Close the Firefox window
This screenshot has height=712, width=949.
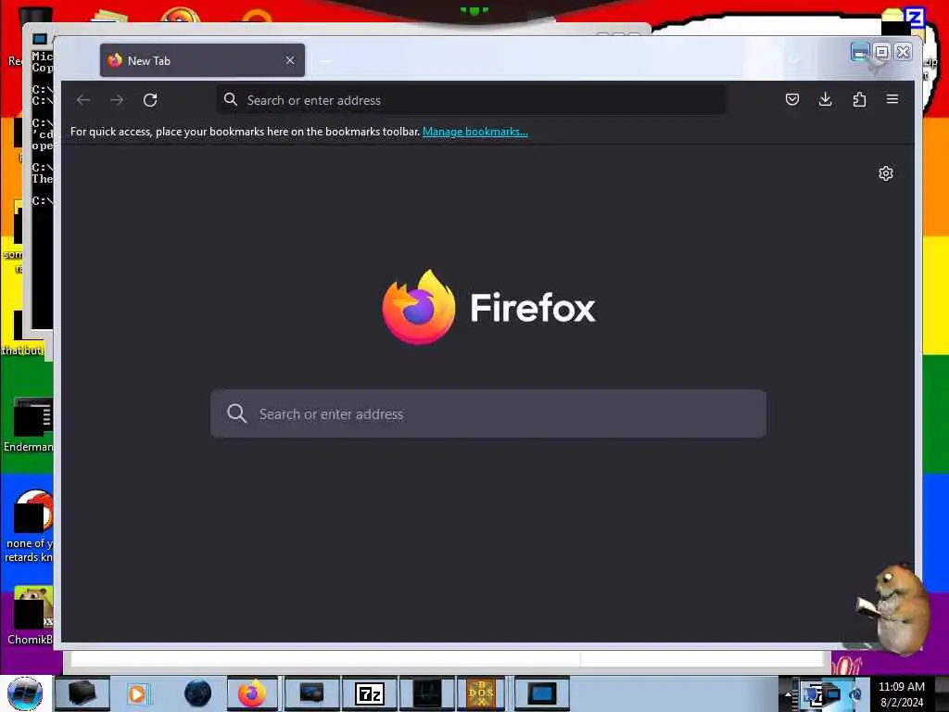pos(903,53)
